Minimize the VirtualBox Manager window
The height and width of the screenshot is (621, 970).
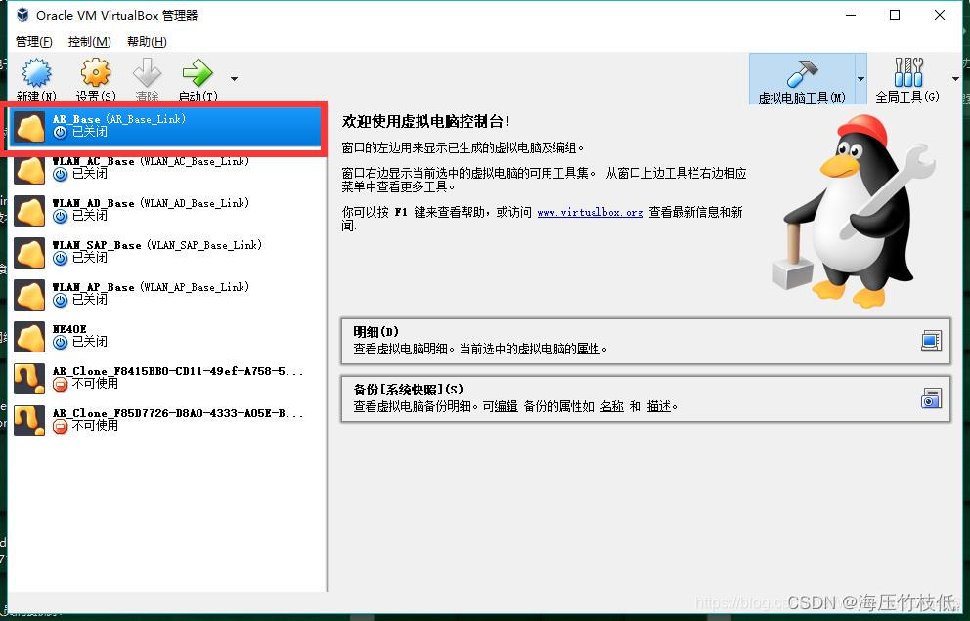click(852, 15)
